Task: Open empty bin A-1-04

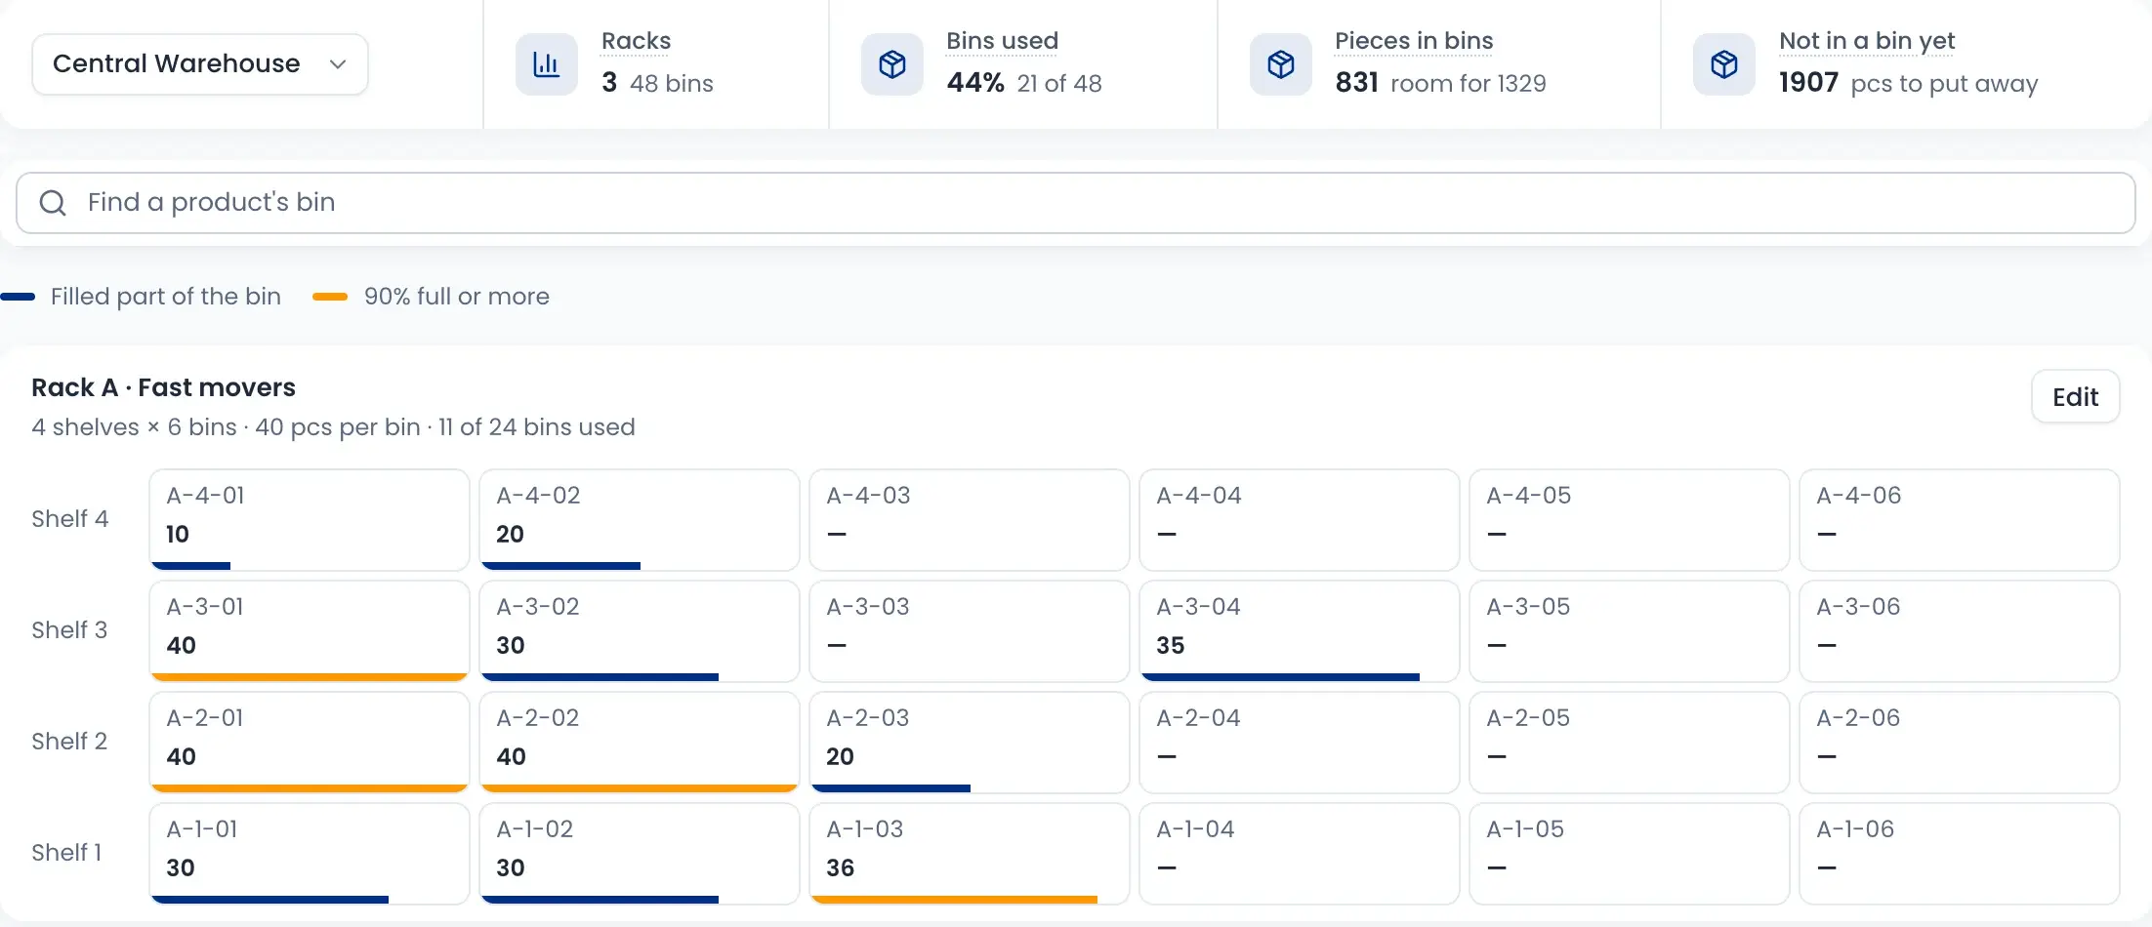Action: (1300, 854)
